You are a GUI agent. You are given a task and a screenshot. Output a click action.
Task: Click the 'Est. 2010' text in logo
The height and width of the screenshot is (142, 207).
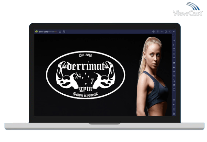pyautogui.click(x=85, y=55)
